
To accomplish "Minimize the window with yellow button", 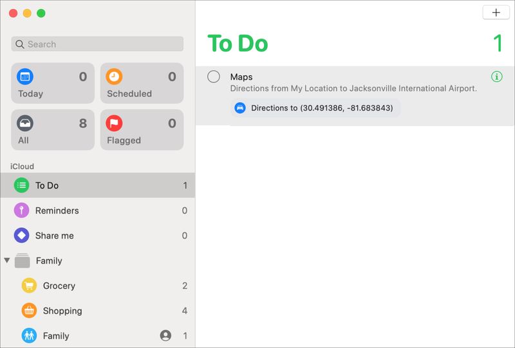I will [x=27, y=13].
